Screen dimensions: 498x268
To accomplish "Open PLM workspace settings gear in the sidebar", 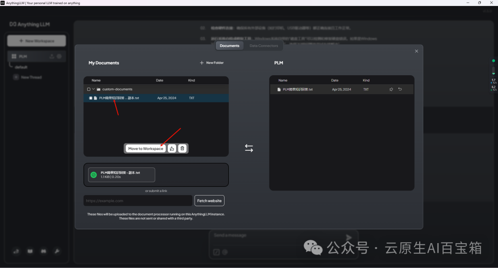I will coord(59,56).
